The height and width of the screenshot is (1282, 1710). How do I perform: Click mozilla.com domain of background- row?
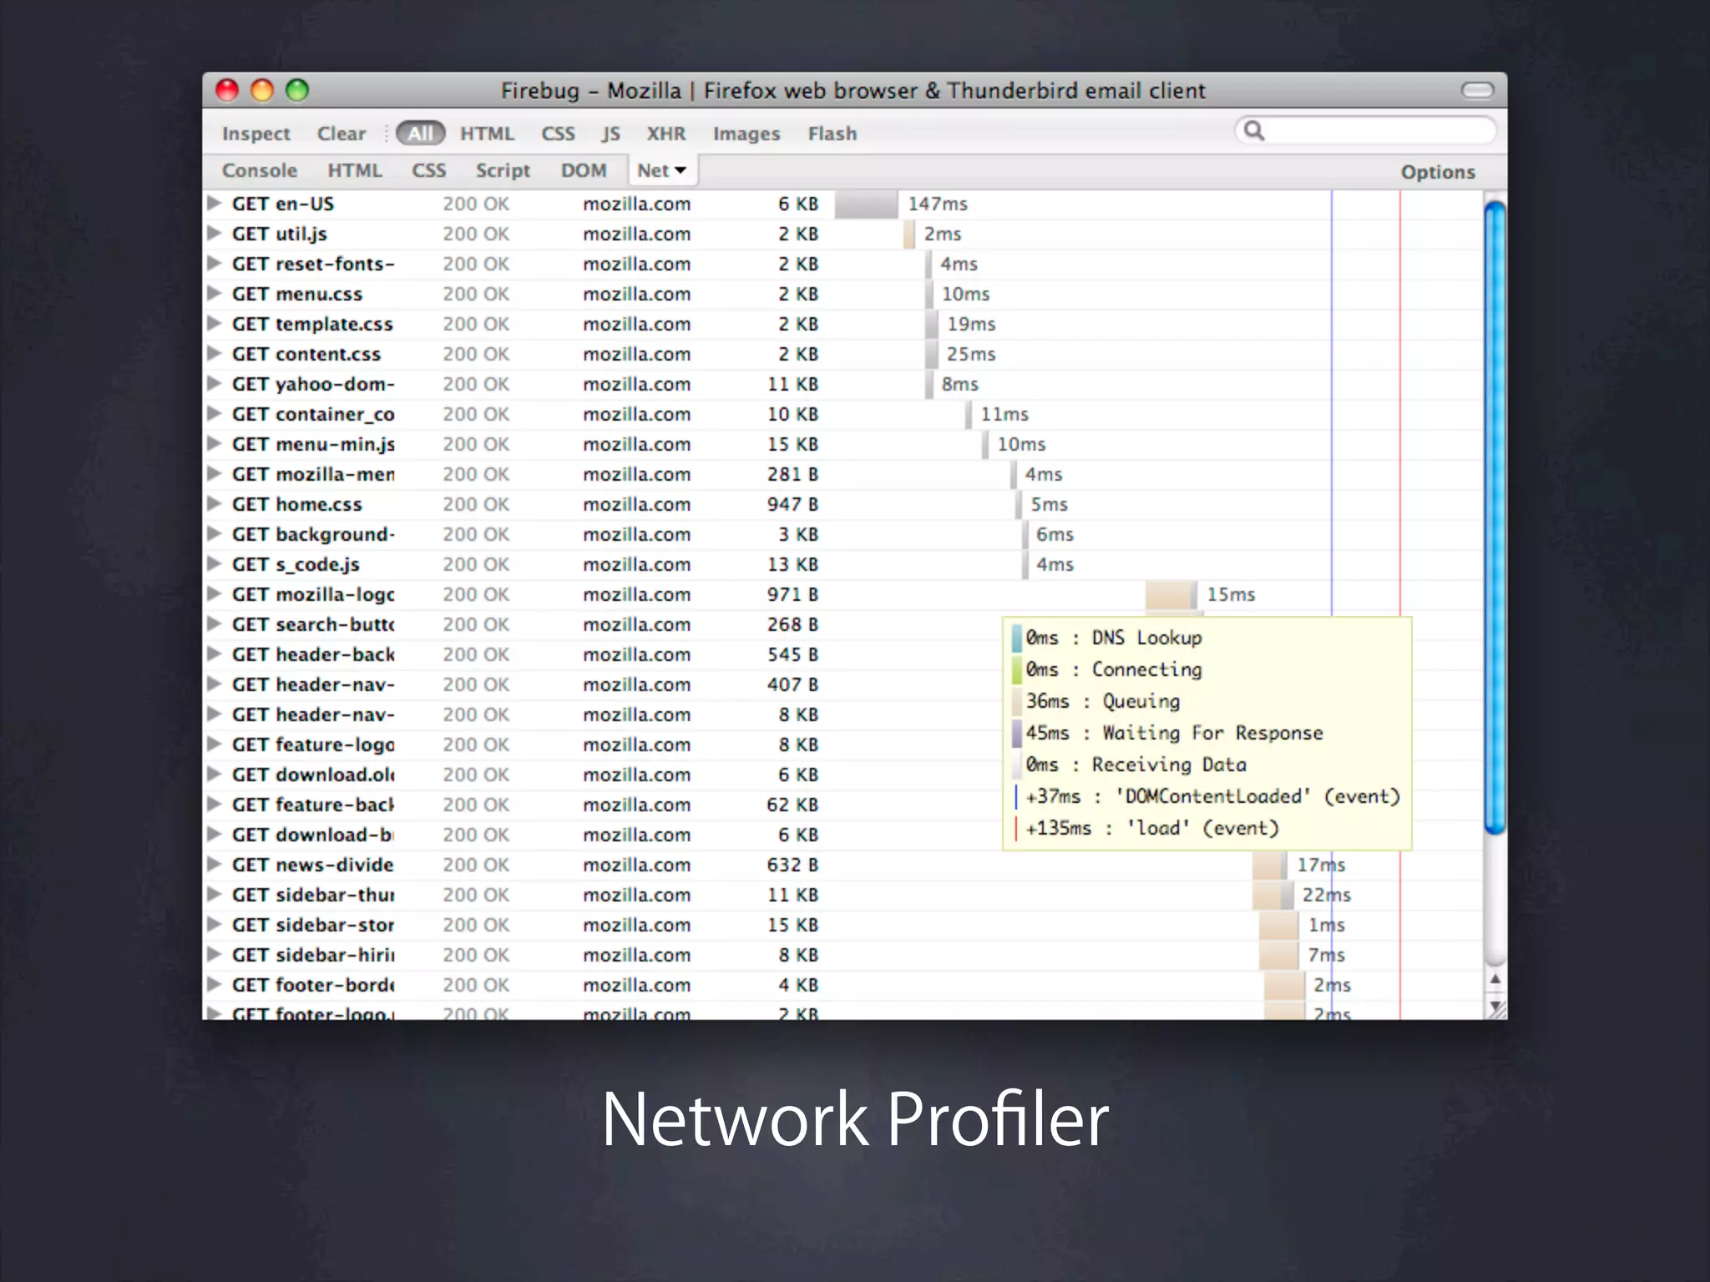coord(636,534)
